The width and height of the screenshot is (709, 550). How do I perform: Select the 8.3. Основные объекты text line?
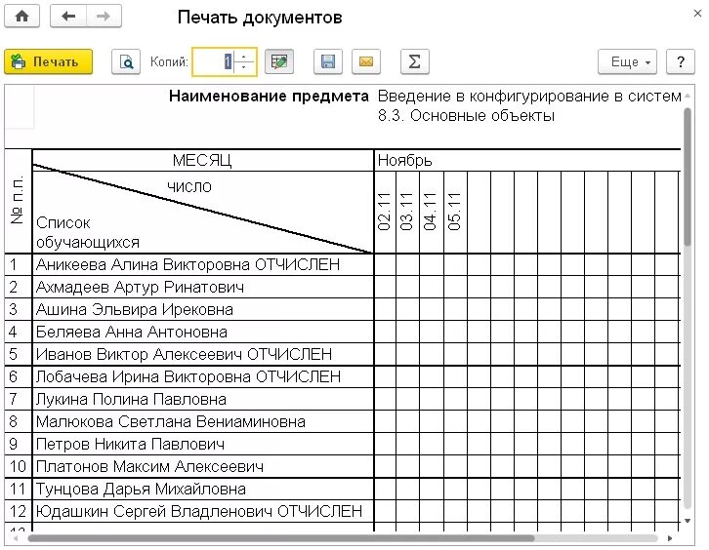click(466, 116)
